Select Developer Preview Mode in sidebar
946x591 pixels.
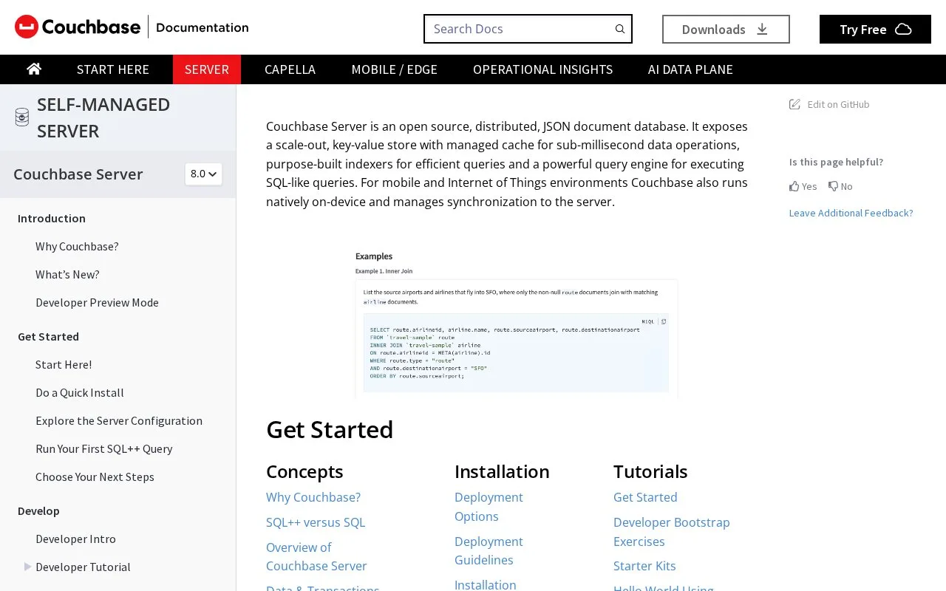coord(97,302)
